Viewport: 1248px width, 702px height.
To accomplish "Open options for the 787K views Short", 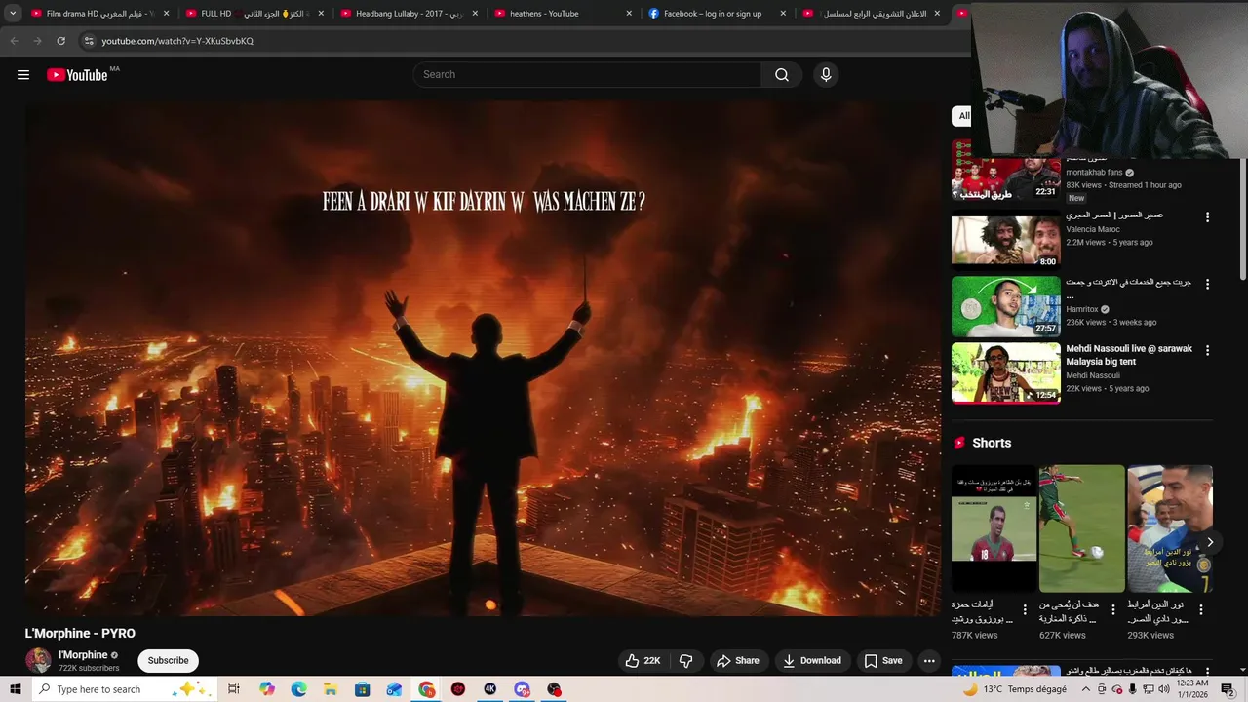I will pos(1026,610).
